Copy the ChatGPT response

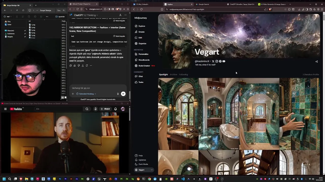pos(71,65)
